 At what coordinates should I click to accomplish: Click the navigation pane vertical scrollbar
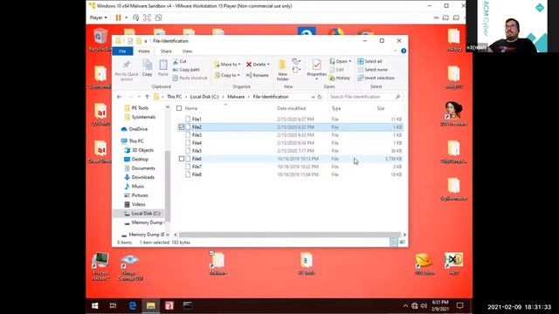pos(167,185)
